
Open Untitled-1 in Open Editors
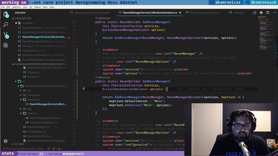coord(28,23)
